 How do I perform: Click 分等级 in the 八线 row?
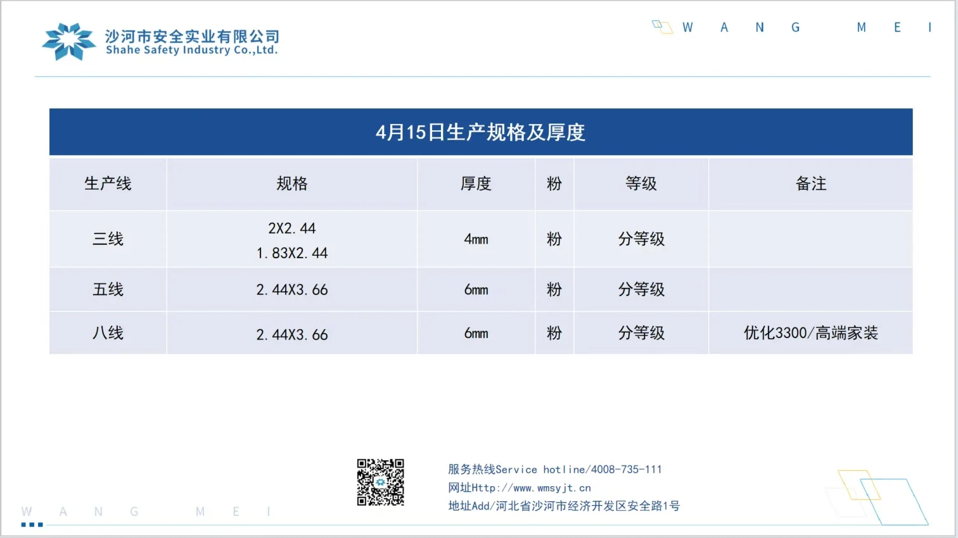pos(641,333)
